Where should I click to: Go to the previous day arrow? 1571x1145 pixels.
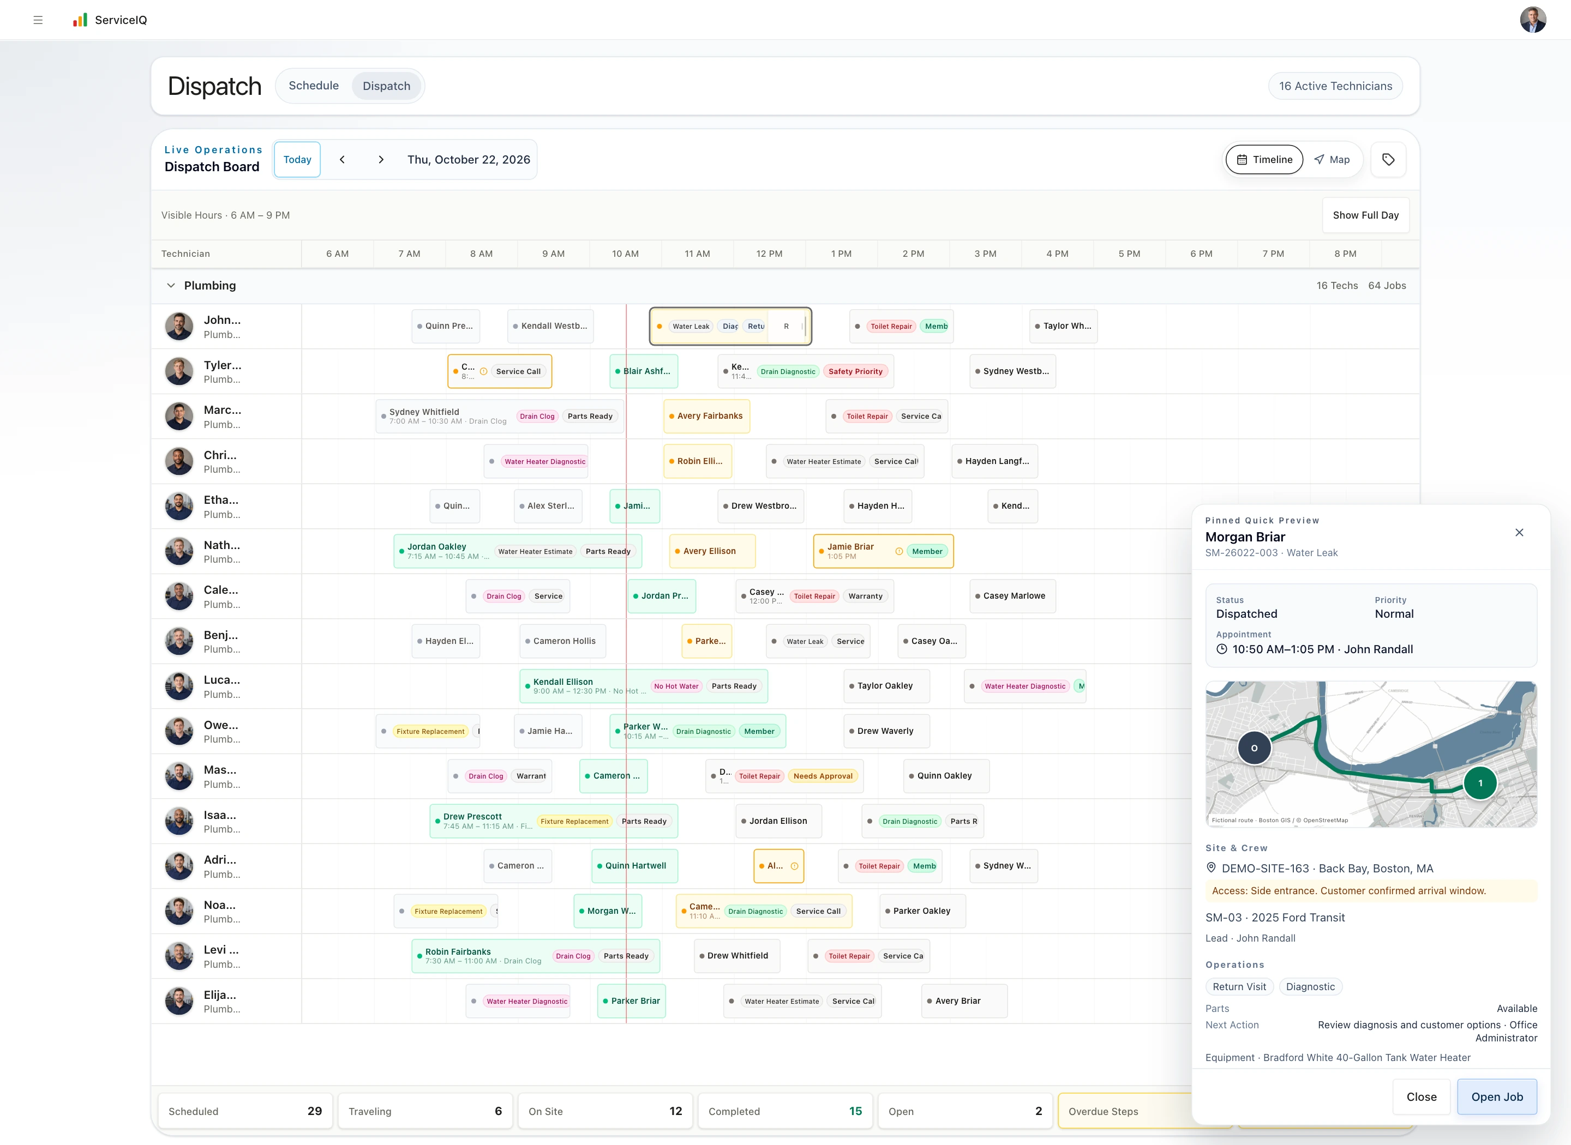pyautogui.click(x=342, y=159)
